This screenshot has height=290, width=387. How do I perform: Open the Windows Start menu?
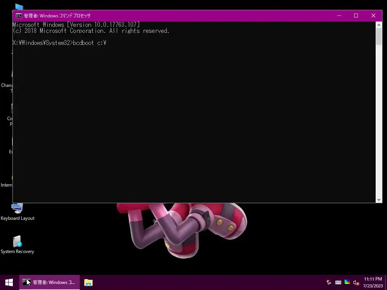click(x=9, y=282)
